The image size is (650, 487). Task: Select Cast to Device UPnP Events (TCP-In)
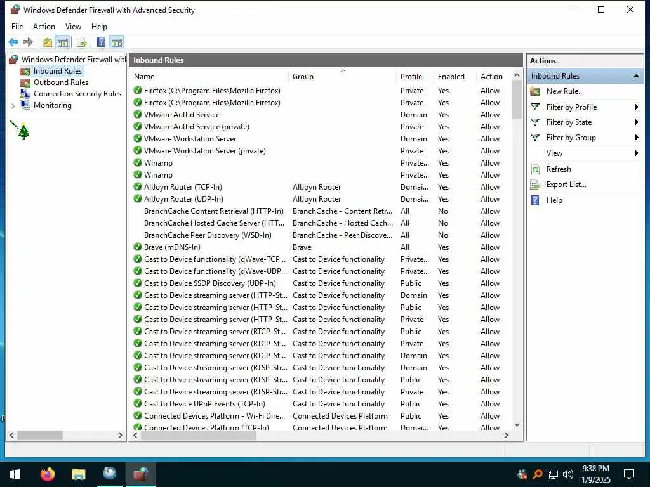[x=204, y=404]
